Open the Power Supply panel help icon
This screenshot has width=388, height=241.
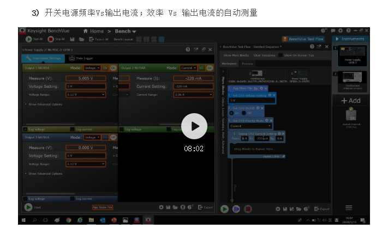tap(188, 50)
